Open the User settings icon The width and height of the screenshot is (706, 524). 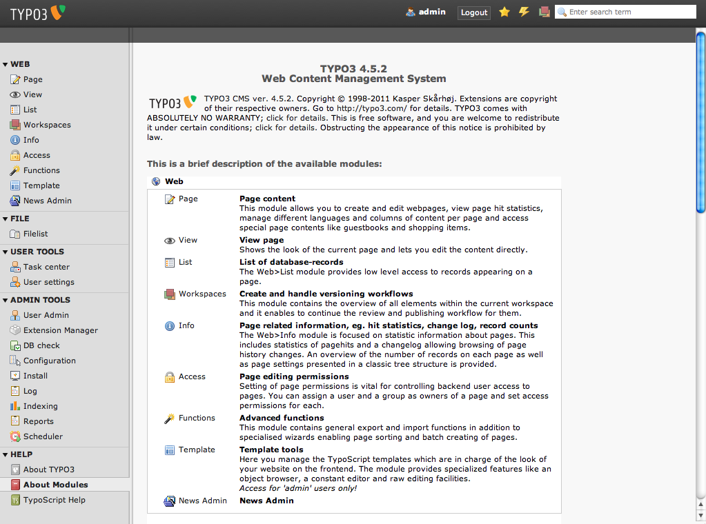[15, 282]
